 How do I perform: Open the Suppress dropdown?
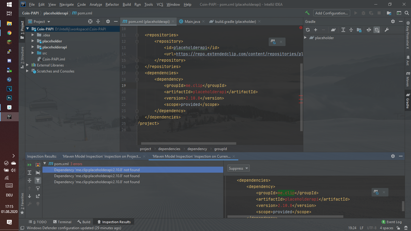pyautogui.click(x=239, y=168)
